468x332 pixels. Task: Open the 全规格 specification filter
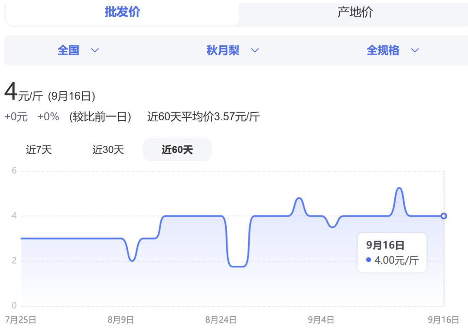pos(383,50)
